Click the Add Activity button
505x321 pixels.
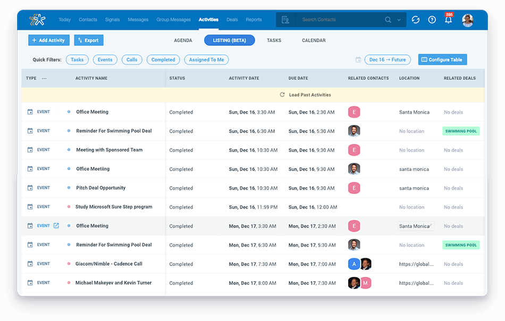[x=49, y=40]
